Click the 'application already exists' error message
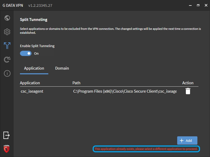The height and width of the screenshot is (157, 210). (146, 149)
